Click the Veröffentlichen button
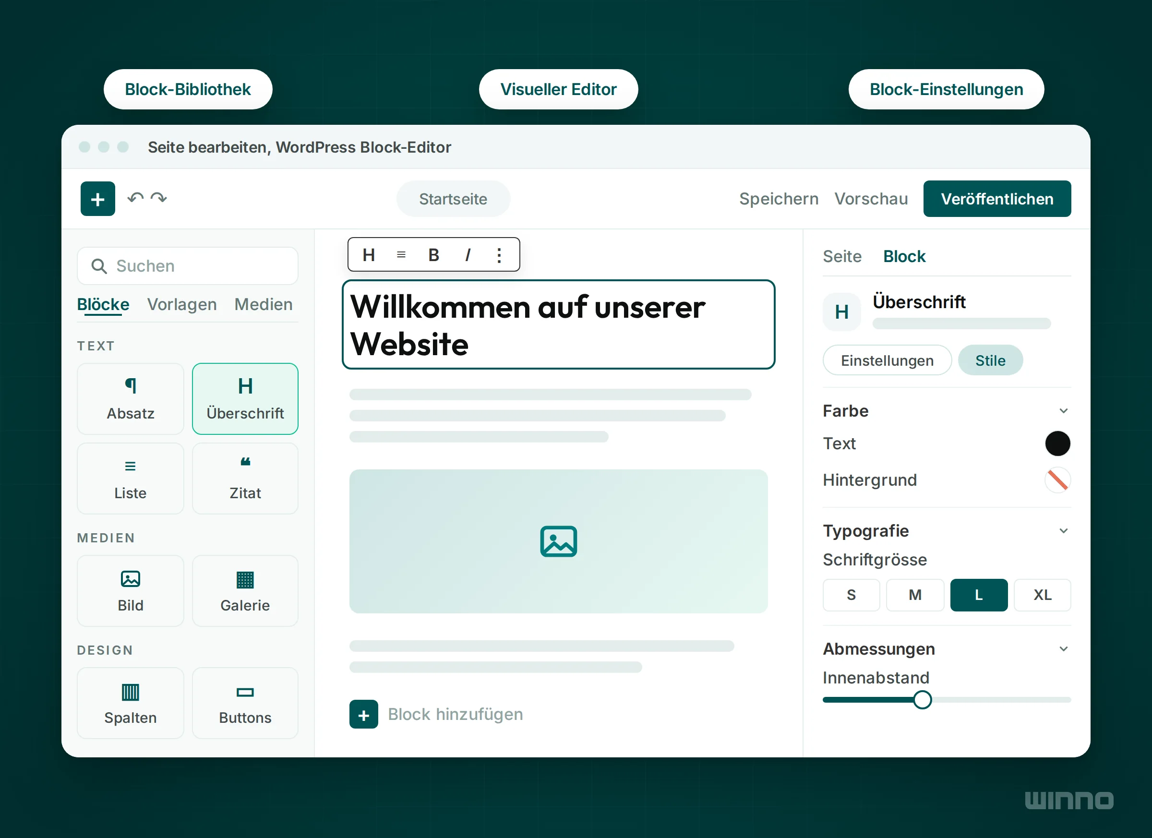Viewport: 1152px width, 838px height. point(997,199)
